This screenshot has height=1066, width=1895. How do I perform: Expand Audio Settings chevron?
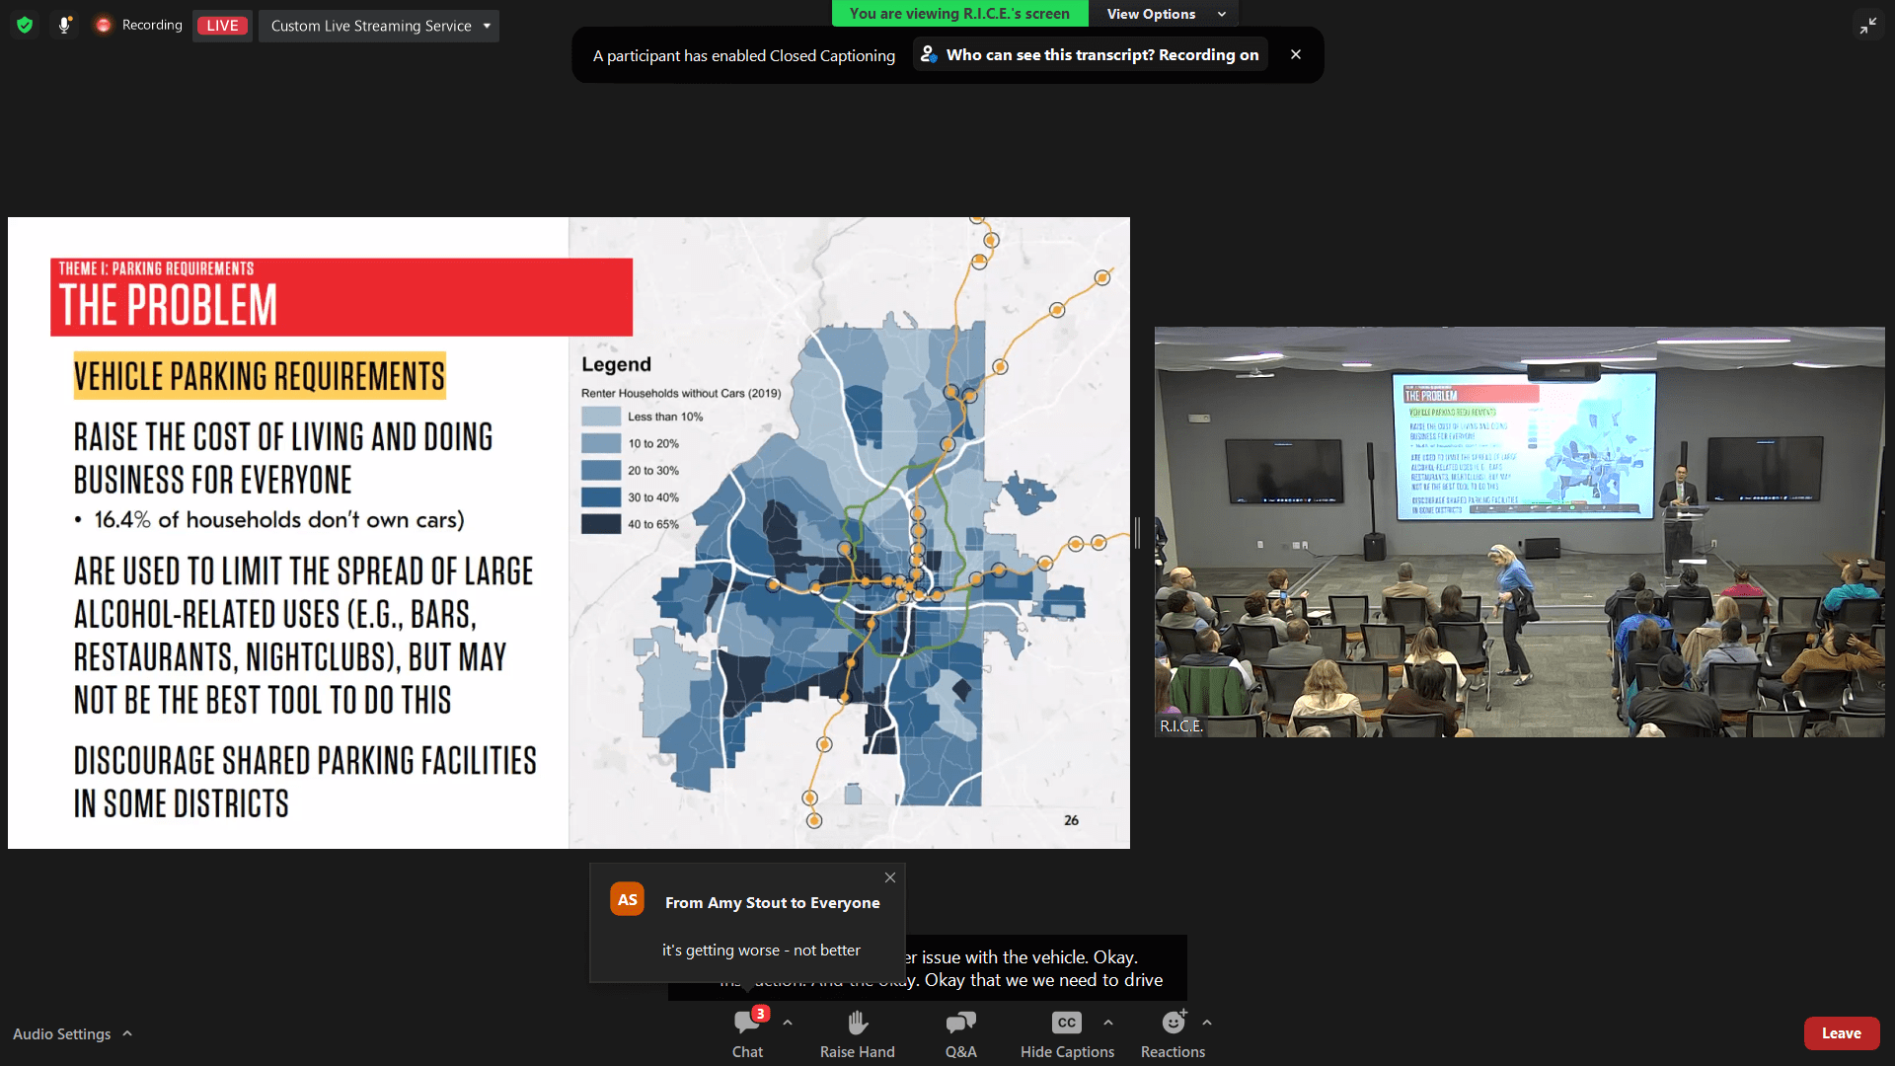point(127,1033)
